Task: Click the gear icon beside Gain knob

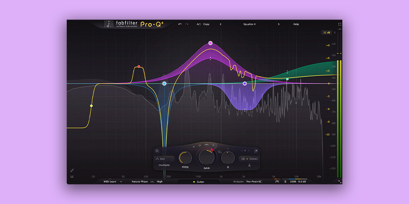Action: [219, 152]
